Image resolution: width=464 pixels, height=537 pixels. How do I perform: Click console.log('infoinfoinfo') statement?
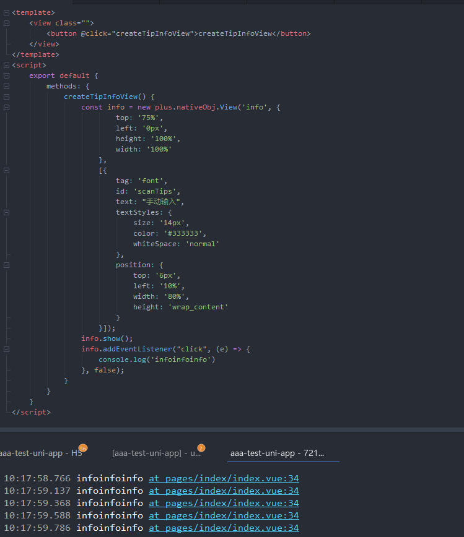[x=157, y=359]
